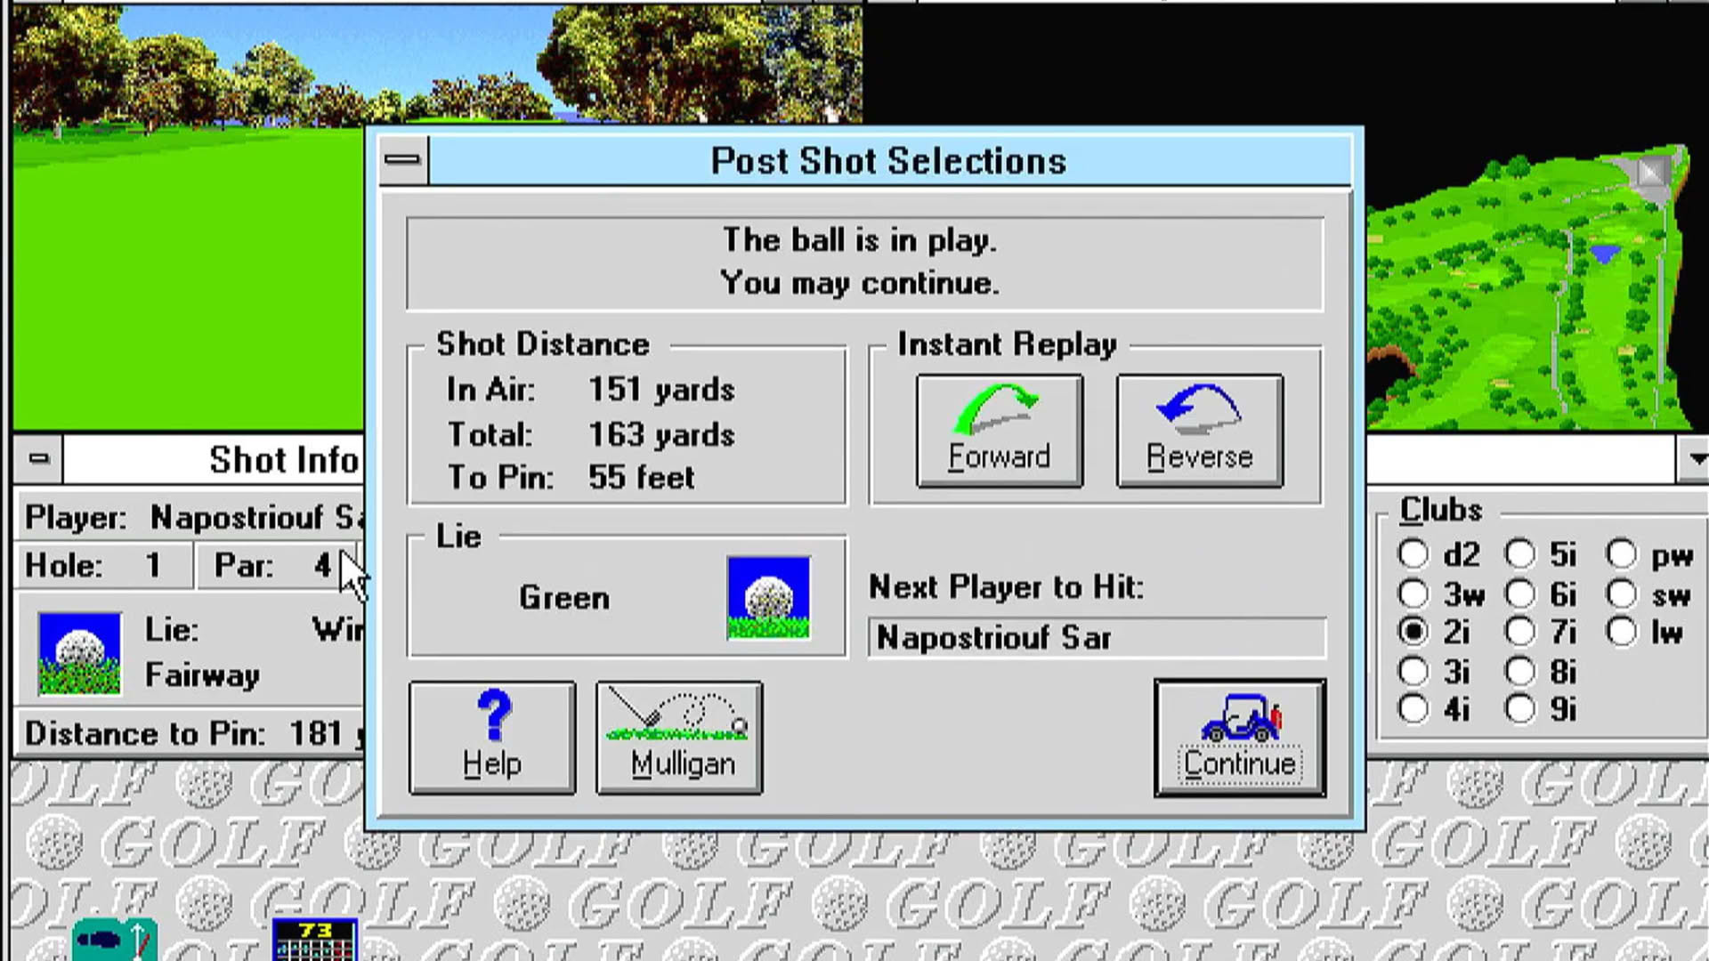Play the Reverse instant replay
The image size is (1709, 961).
coord(1199,431)
